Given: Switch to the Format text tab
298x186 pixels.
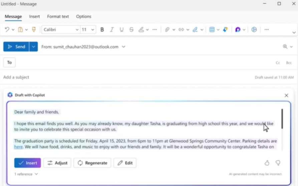Looking at the screenshot, I should (58, 16).
